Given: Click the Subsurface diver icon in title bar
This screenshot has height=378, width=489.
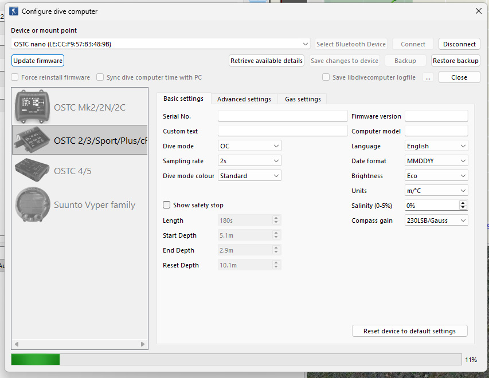Looking at the screenshot, I should coord(13,11).
